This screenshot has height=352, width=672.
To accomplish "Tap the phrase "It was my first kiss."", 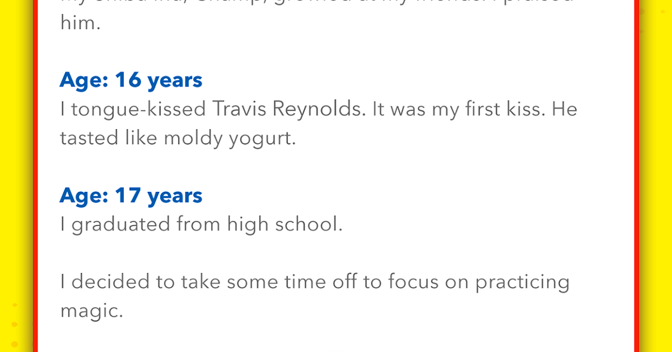I will pyautogui.click(x=459, y=110).
